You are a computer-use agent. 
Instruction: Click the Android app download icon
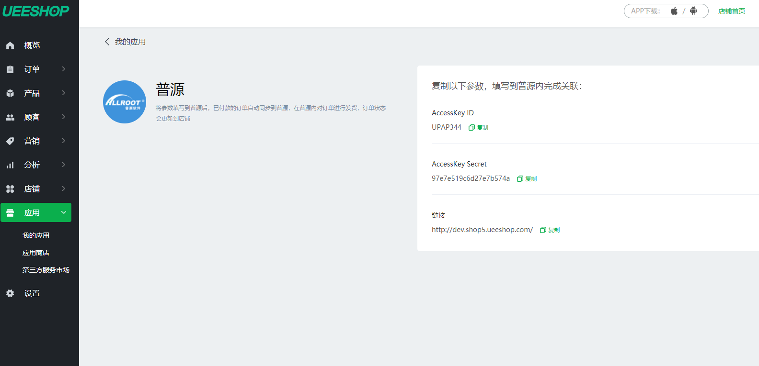tap(693, 11)
